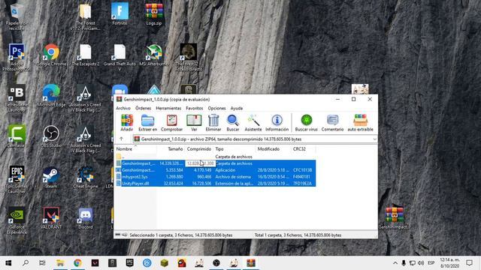Sort by the CRC32 column header
481x270 pixels.
[303, 149]
